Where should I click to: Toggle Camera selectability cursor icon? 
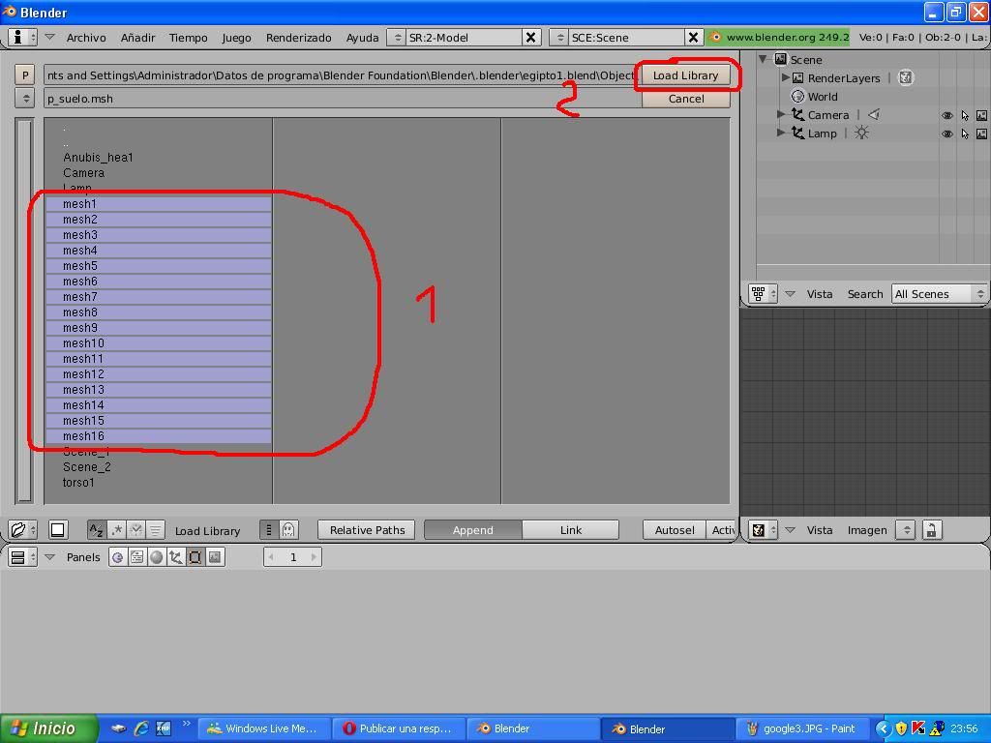pyautogui.click(x=965, y=115)
